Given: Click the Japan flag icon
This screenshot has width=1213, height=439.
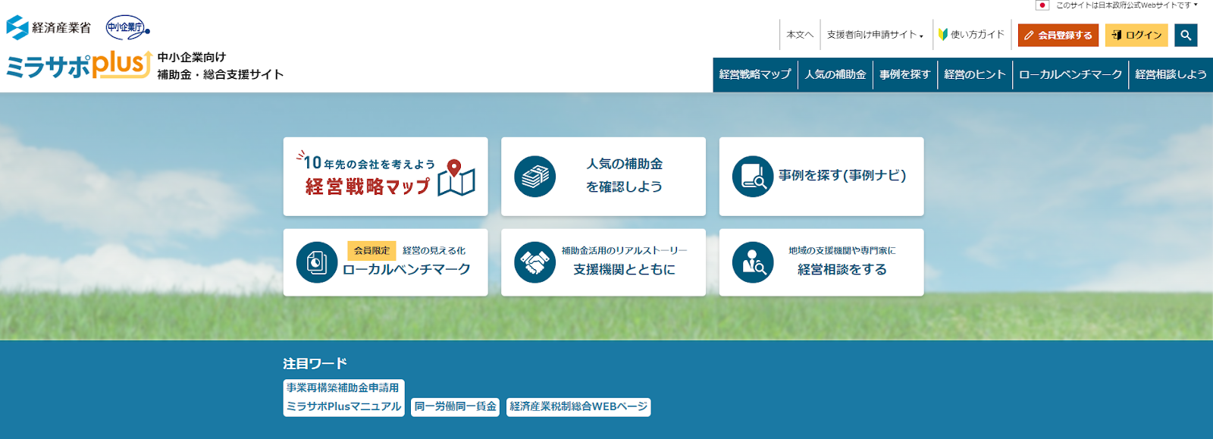Looking at the screenshot, I should pos(1042,5).
